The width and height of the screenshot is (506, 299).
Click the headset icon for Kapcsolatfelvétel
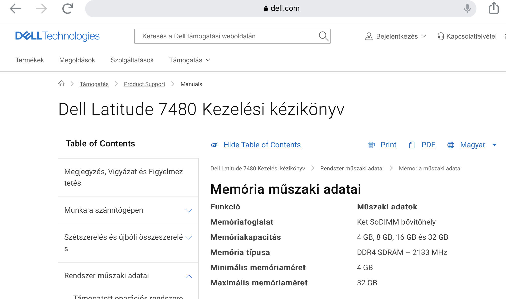440,36
